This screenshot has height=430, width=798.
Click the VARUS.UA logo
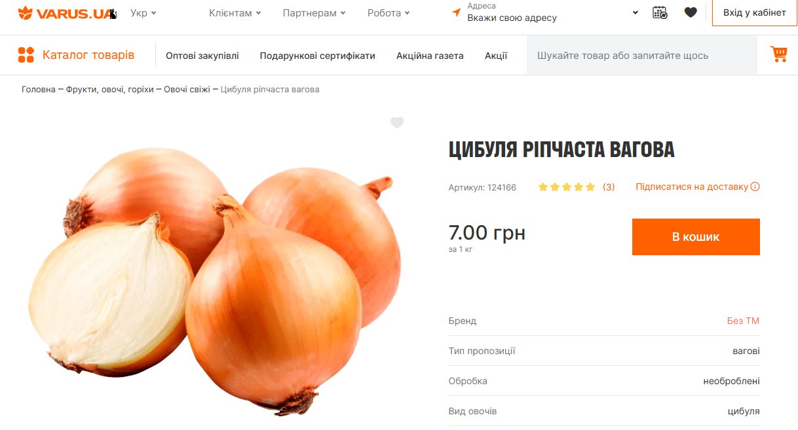[67, 13]
